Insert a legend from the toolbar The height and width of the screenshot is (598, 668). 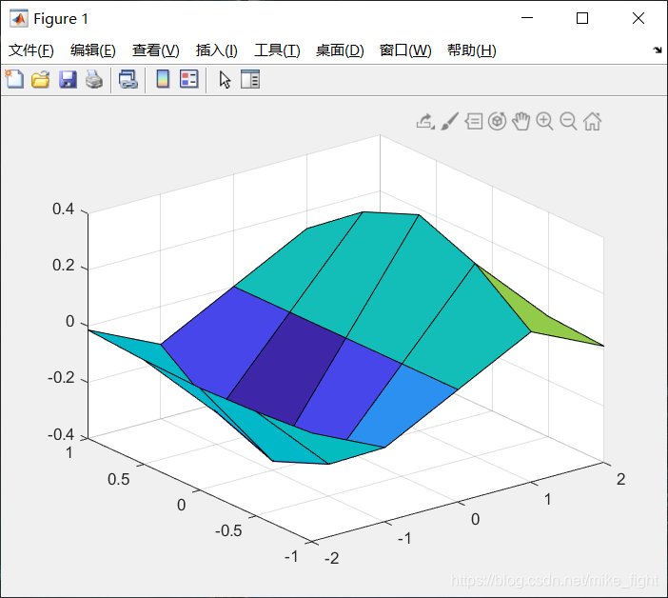coord(189,79)
